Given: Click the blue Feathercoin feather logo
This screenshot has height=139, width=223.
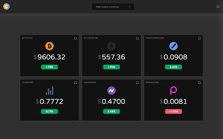Looking at the screenshot, I should click(x=174, y=46).
